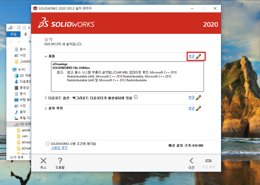Select quick access 문서 at top of Explorer tree
260x185 pixels.
pos(20,49)
